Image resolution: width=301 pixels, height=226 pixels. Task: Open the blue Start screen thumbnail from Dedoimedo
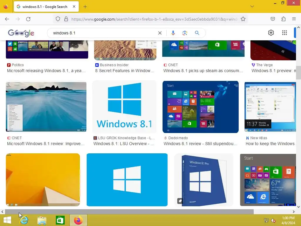coord(200,107)
